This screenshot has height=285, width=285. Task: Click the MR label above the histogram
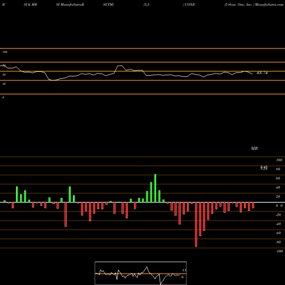pos(254,148)
